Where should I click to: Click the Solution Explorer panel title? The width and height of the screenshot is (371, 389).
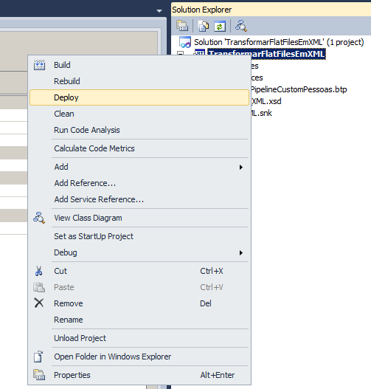(x=202, y=10)
